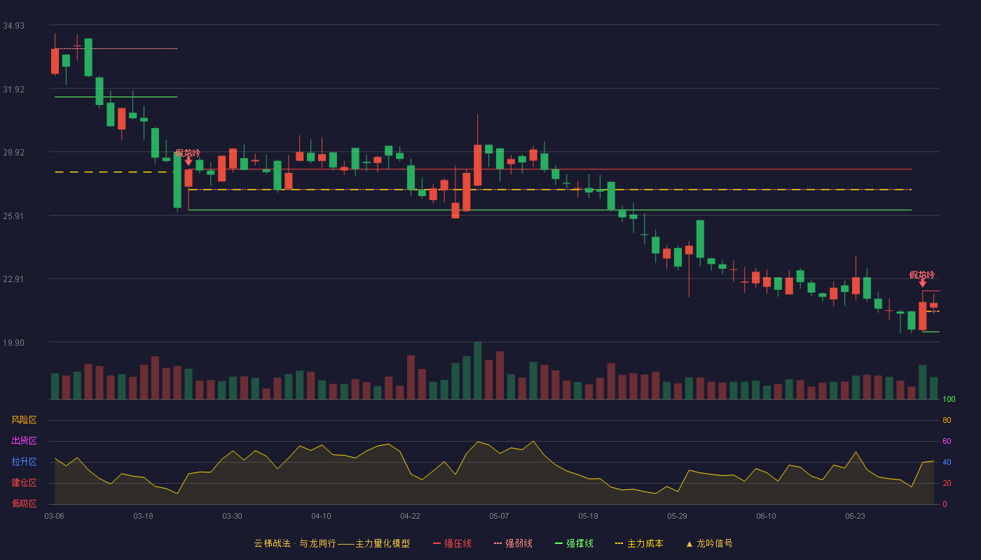Select the latest 假龙吟 marker near 22.91
Screen dimensions: 981x560
pos(922,279)
